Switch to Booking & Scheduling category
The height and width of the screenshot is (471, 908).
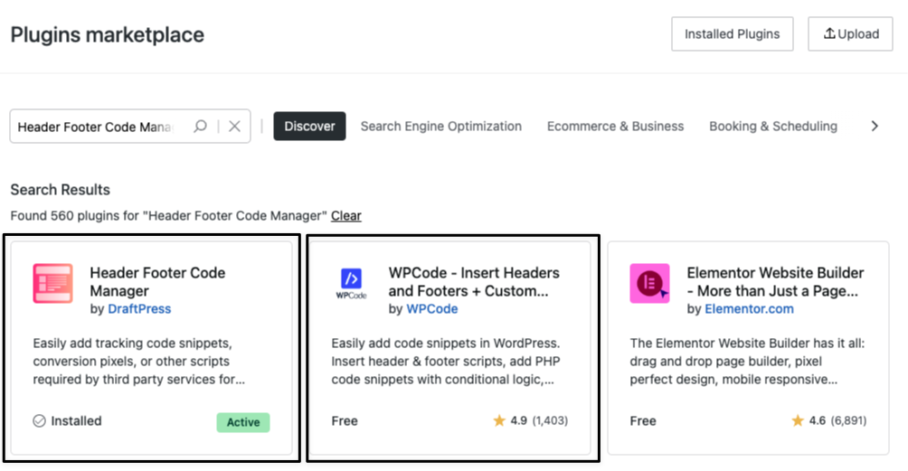(x=773, y=127)
